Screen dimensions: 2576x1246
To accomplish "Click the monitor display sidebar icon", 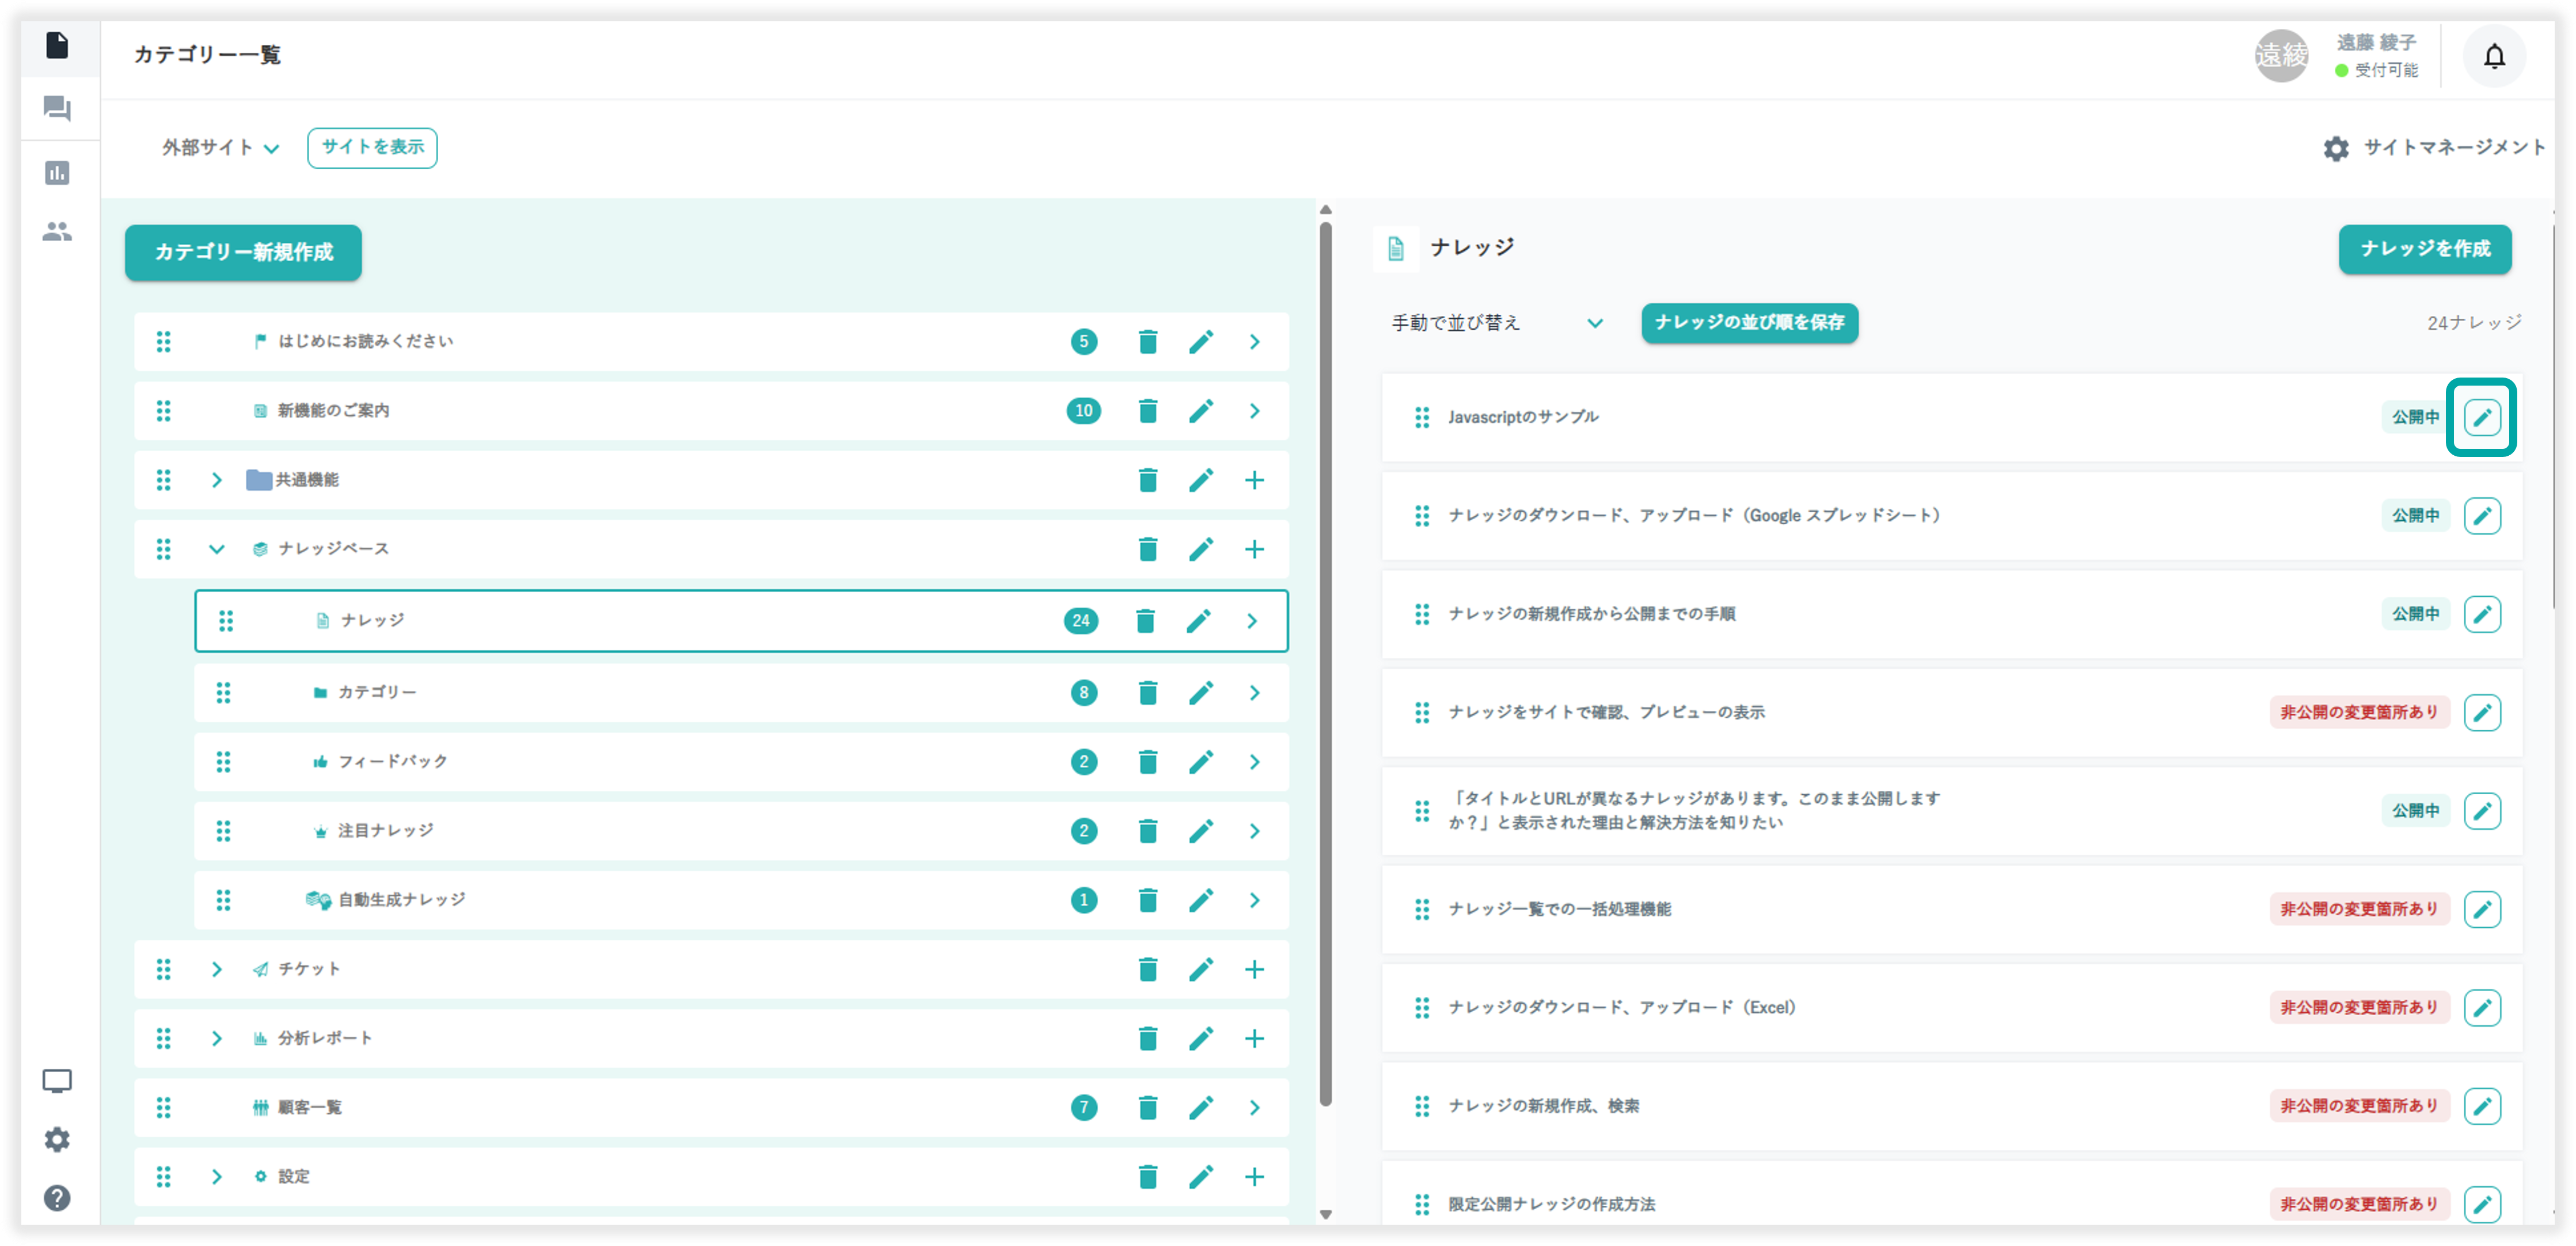I will 57,1081.
